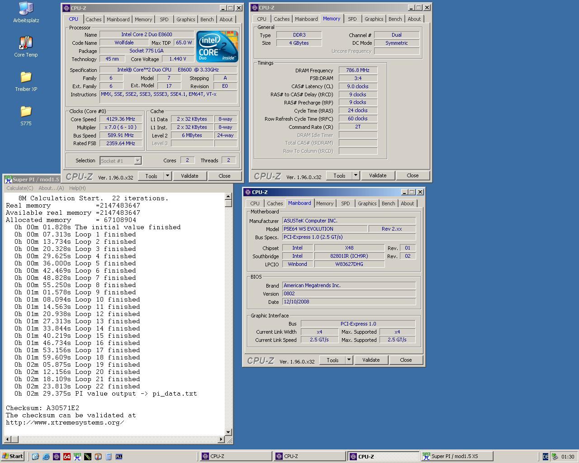Click the Southbridge field 82801IR (ICH9R)
Image resolution: width=579 pixels, height=463 pixels.
[349, 256]
